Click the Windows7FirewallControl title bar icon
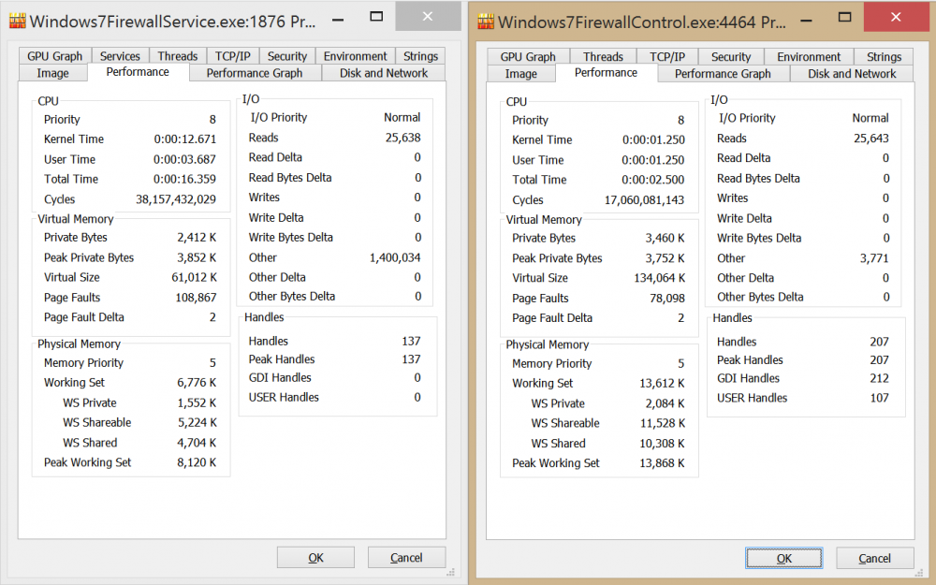936x585 pixels. pos(485,22)
